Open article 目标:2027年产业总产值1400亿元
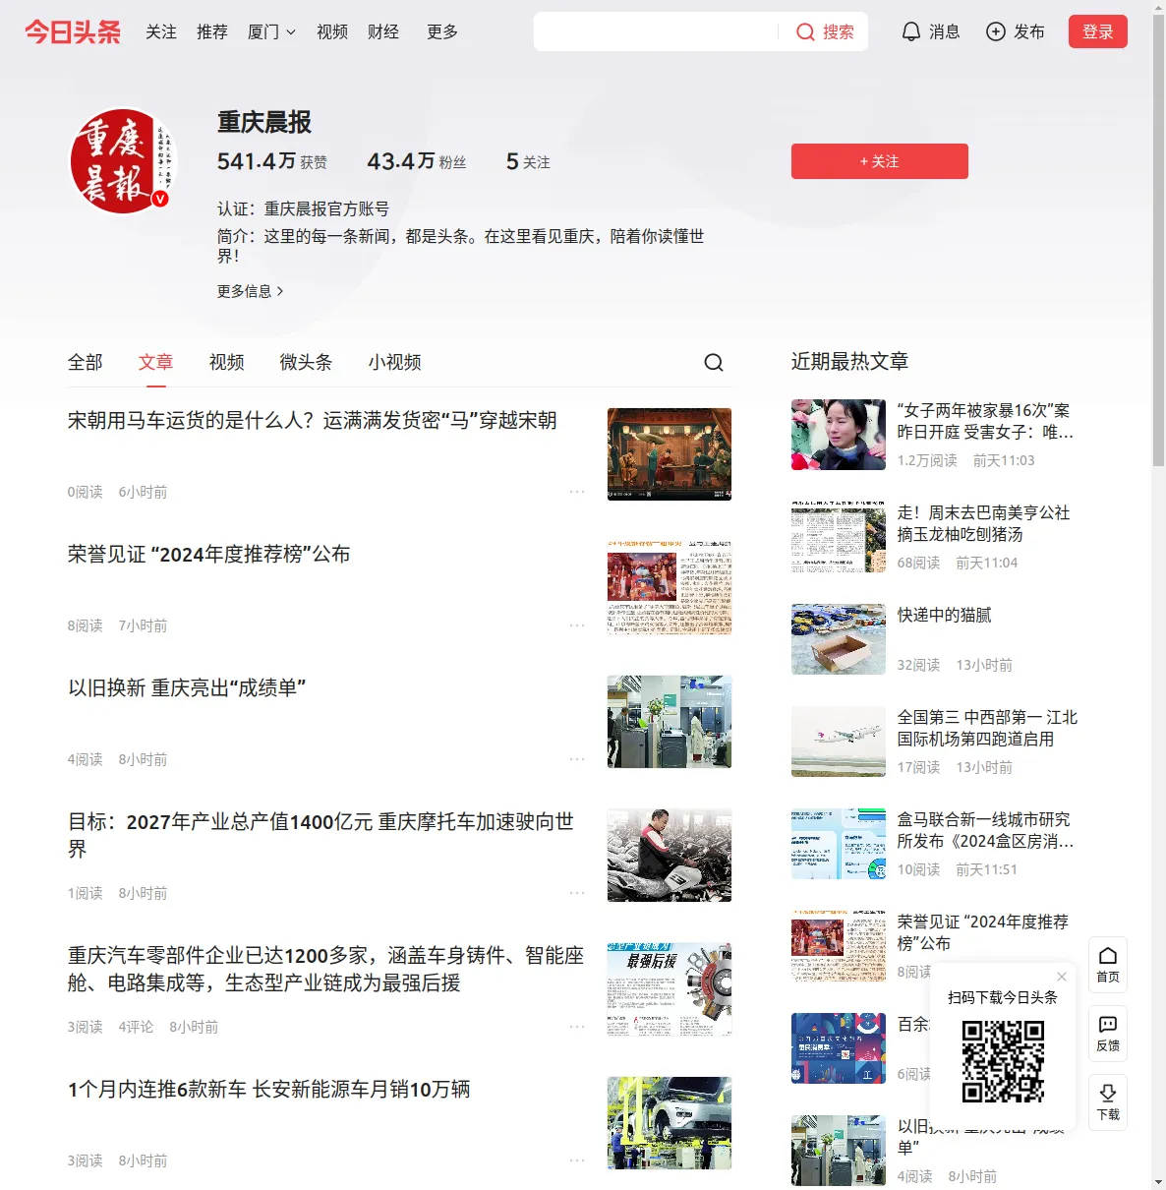Viewport: 1166px width, 1190px height. click(x=321, y=835)
